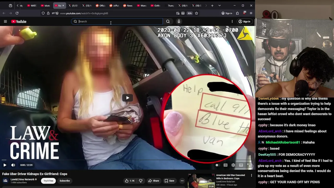This screenshot has height=188, width=334.
Task: Start voice search with microphone icon
Action: (x=179, y=21)
